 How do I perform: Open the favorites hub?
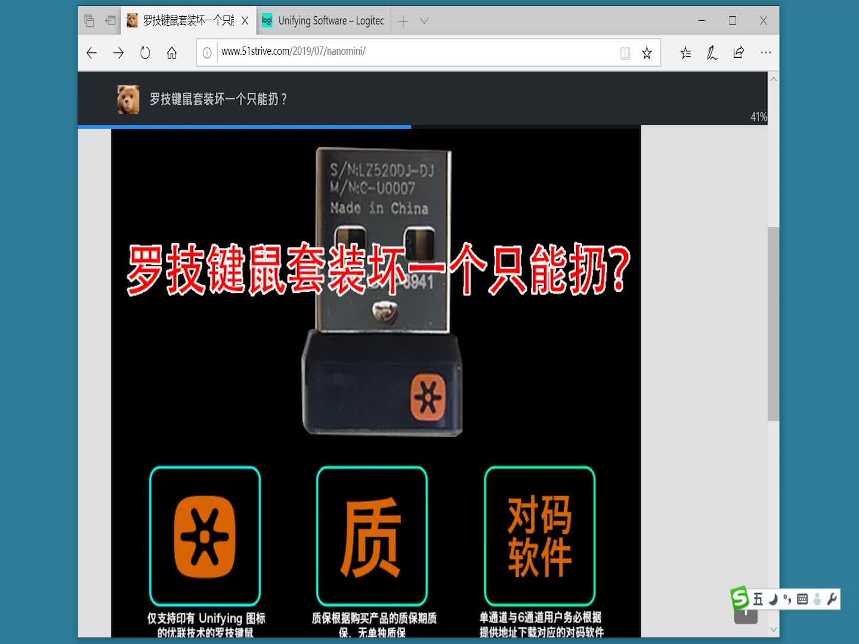click(685, 53)
